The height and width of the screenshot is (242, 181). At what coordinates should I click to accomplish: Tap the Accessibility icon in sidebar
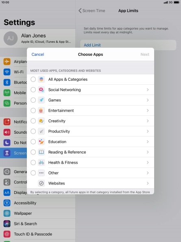7,203
